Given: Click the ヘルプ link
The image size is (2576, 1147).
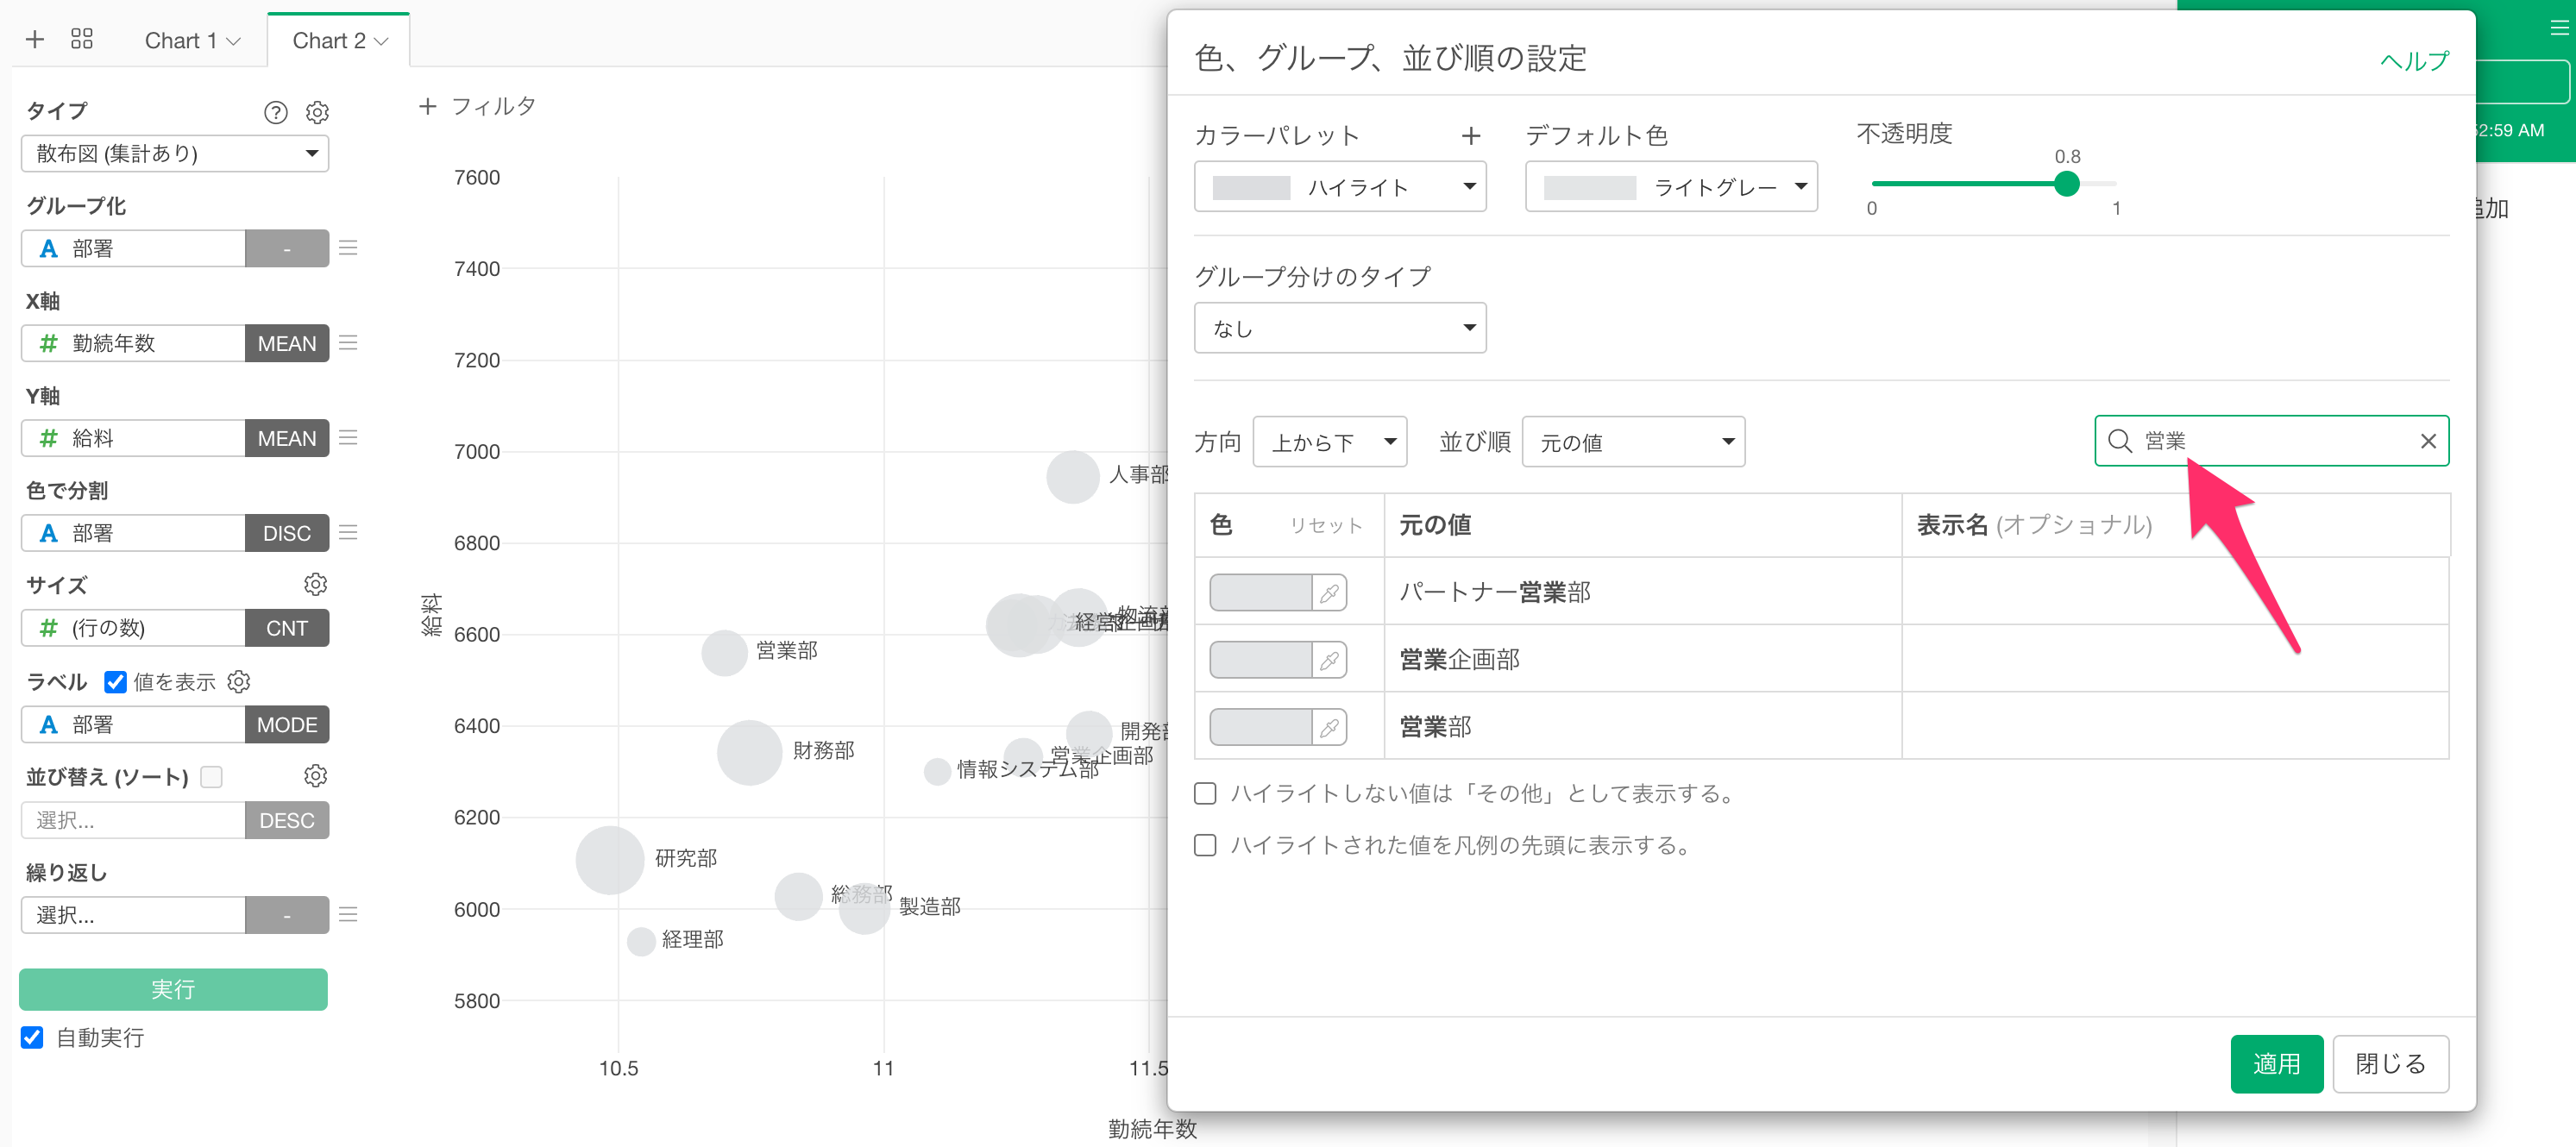Looking at the screenshot, I should point(2413,61).
